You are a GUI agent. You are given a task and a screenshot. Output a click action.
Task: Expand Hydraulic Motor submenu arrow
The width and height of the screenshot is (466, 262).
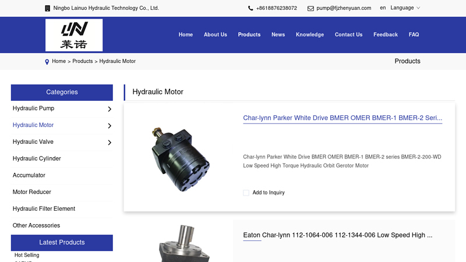(110, 126)
